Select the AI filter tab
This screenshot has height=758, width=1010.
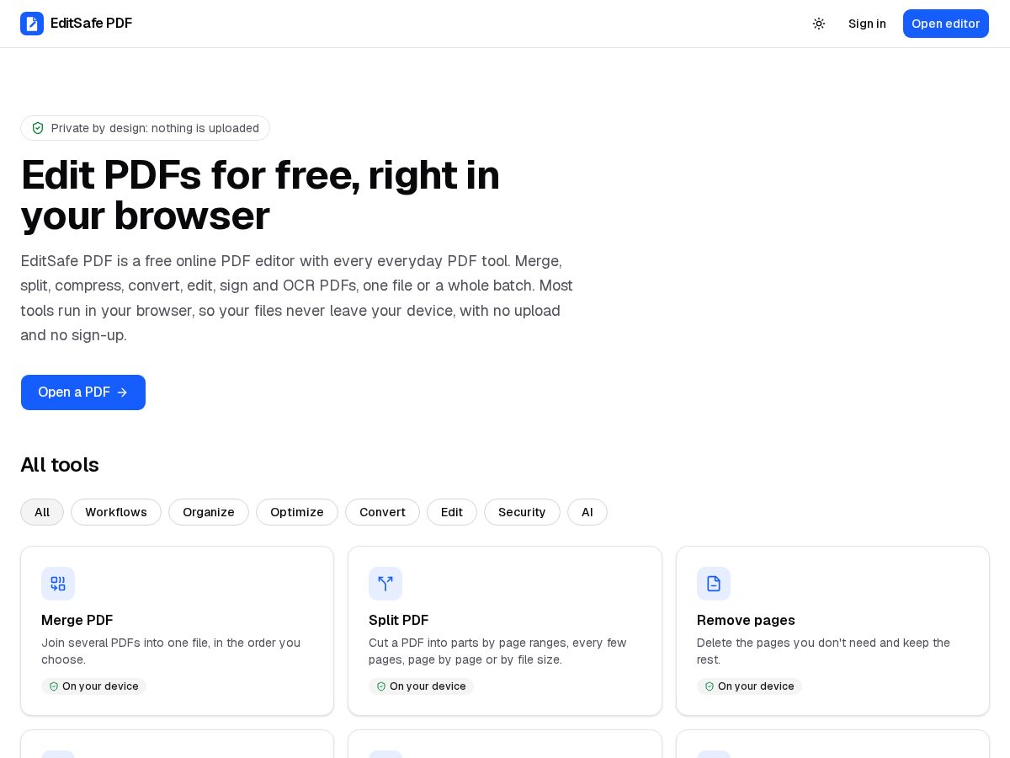coord(587,512)
